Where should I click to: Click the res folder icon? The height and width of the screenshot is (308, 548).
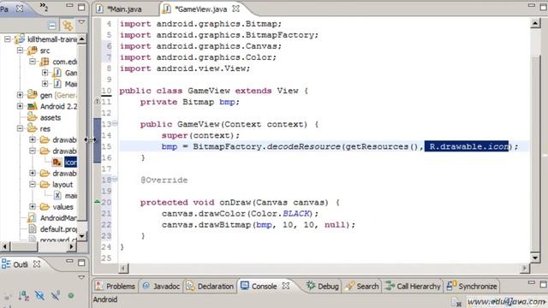coord(33,128)
